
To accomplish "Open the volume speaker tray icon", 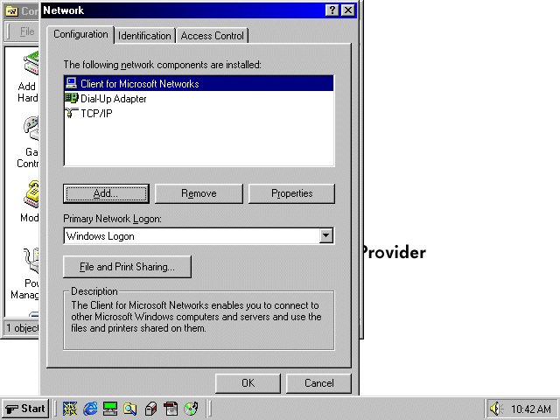I will 496,409.
